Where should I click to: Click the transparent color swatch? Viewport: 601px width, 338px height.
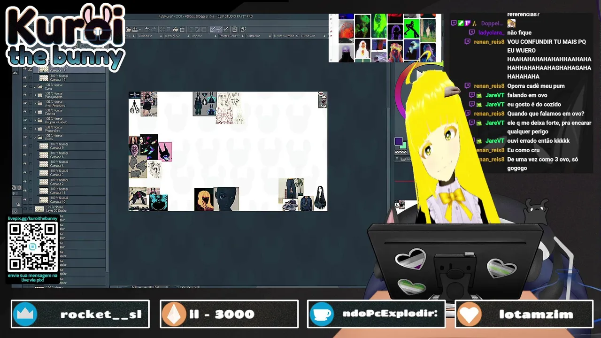401,152
